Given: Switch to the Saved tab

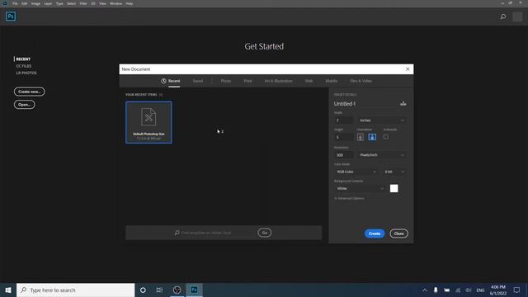Looking at the screenshot, I should pos(198,81).
